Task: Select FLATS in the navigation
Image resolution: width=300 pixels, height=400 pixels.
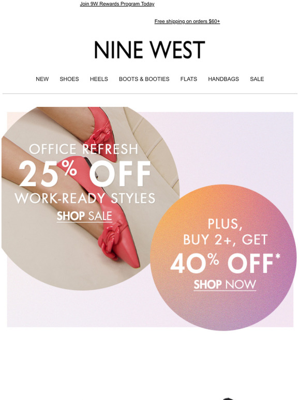Action: (x=189, y=79)
